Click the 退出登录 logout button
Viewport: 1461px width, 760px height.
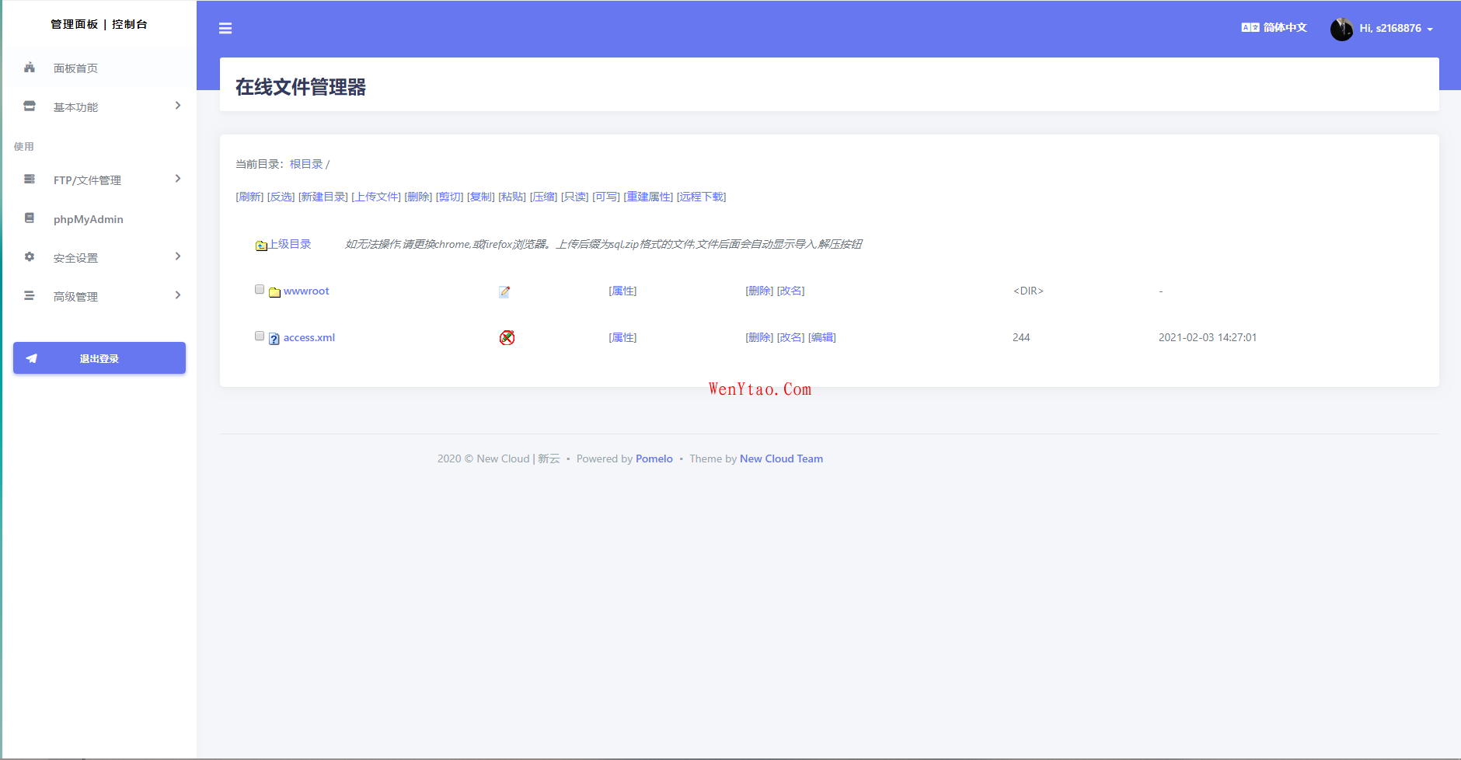click(x=99, y=358)
